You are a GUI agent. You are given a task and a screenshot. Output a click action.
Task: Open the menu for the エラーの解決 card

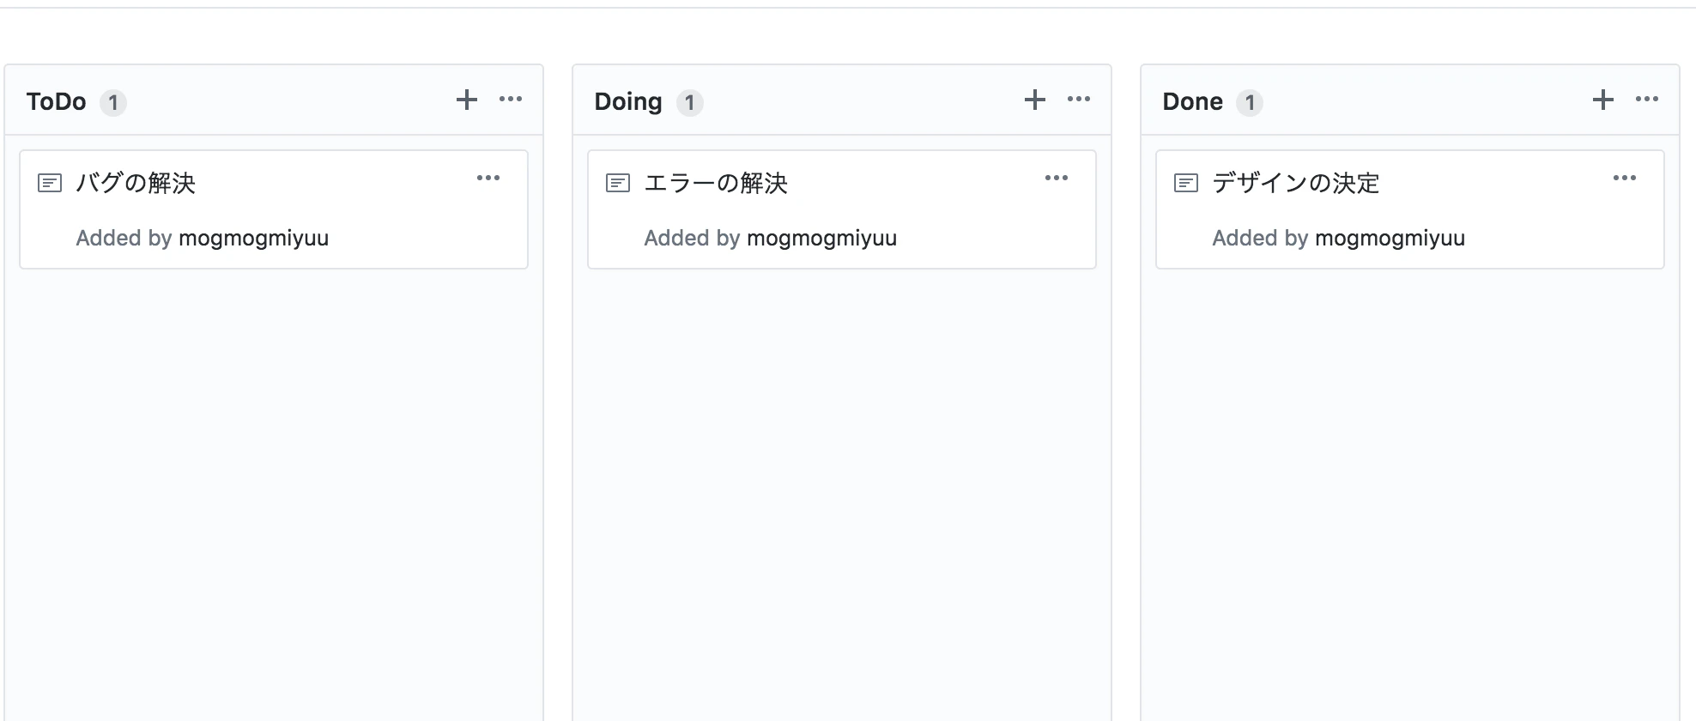(x=1057, y=179)
